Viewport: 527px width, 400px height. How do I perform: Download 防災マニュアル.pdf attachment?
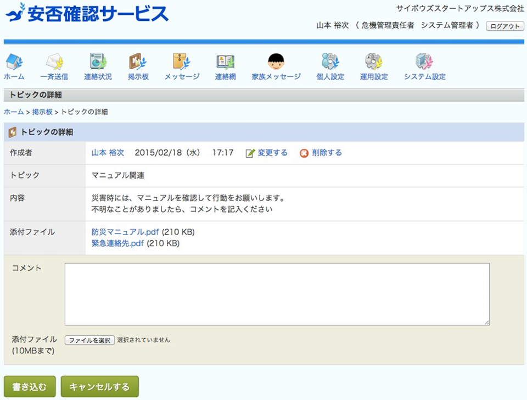[x=125, y=232]
